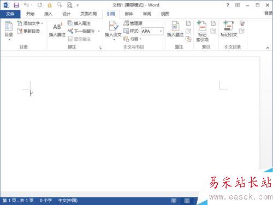Click 中文(中国) language indicator

pos(68,201)
